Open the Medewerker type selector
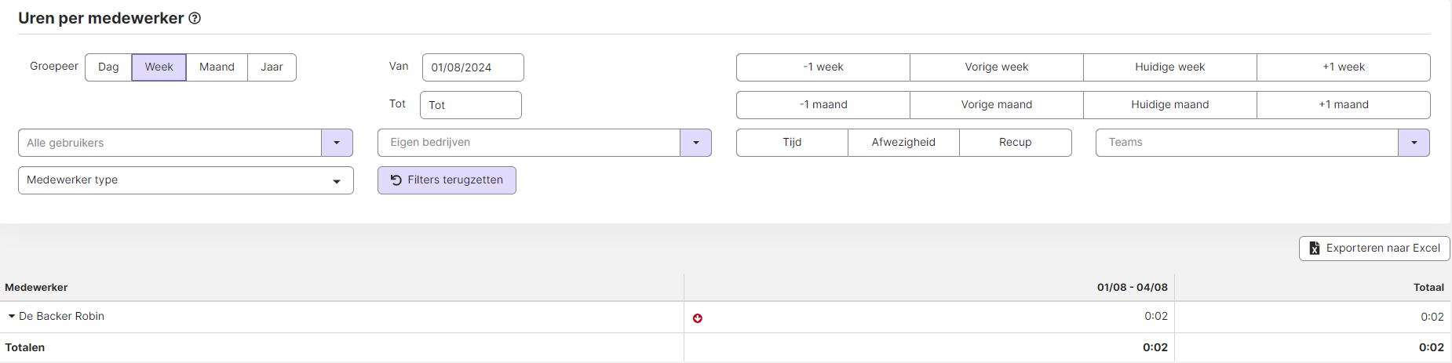This screenshot has height=363, width=1452. coord(186,180)
